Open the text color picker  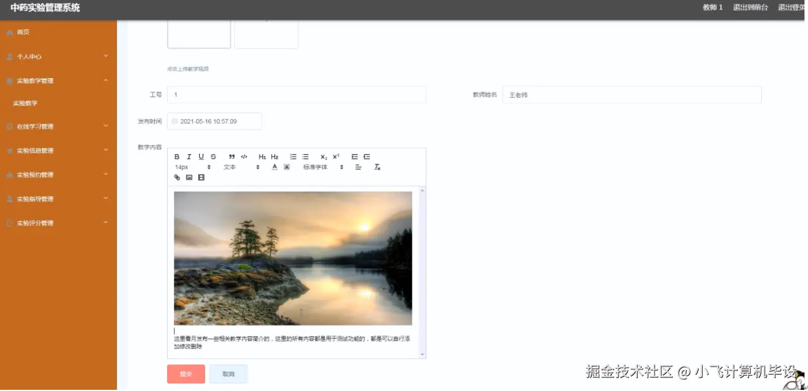coord(275,167)
